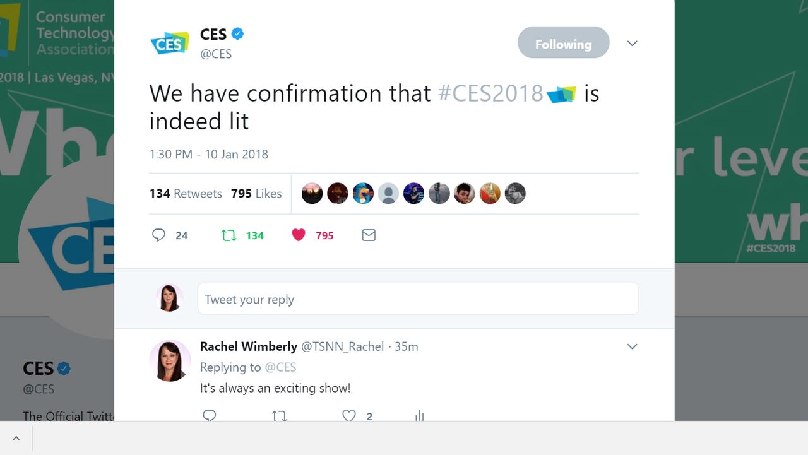Send the tweet via Direct Message
808x455 pixels.
369,235
